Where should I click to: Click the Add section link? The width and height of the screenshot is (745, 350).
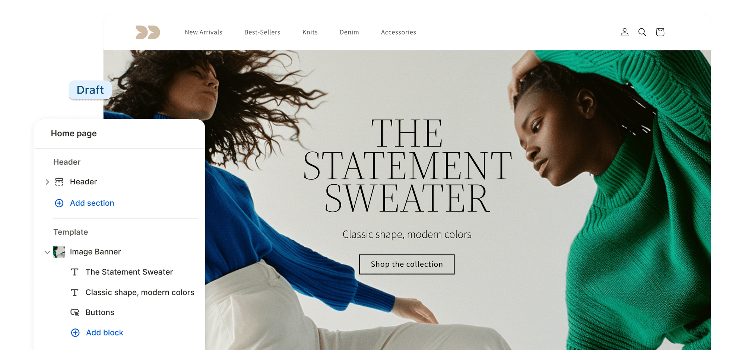tap(92, 203)
